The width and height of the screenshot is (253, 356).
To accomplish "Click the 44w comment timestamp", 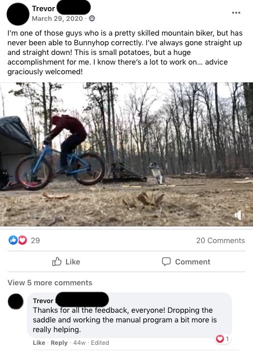I will [x=79, y=343].
